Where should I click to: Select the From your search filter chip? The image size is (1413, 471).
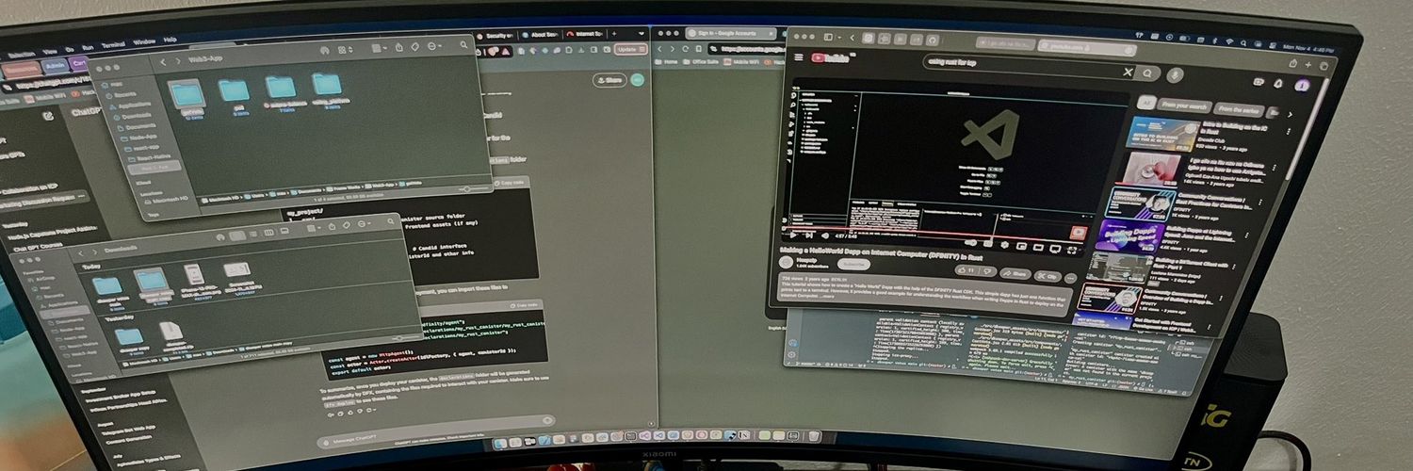(x=1184, y=106)
